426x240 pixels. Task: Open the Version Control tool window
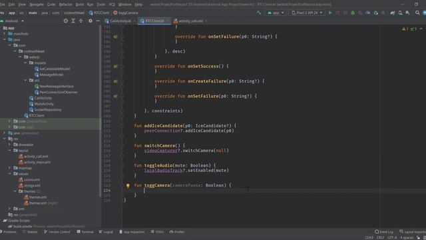tap(57, 232)
